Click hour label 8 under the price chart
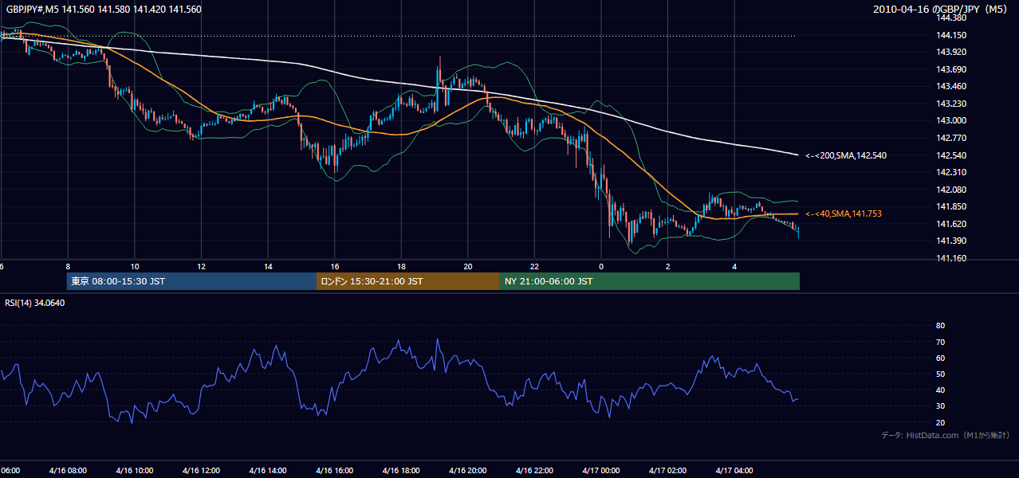 (68, 266)
